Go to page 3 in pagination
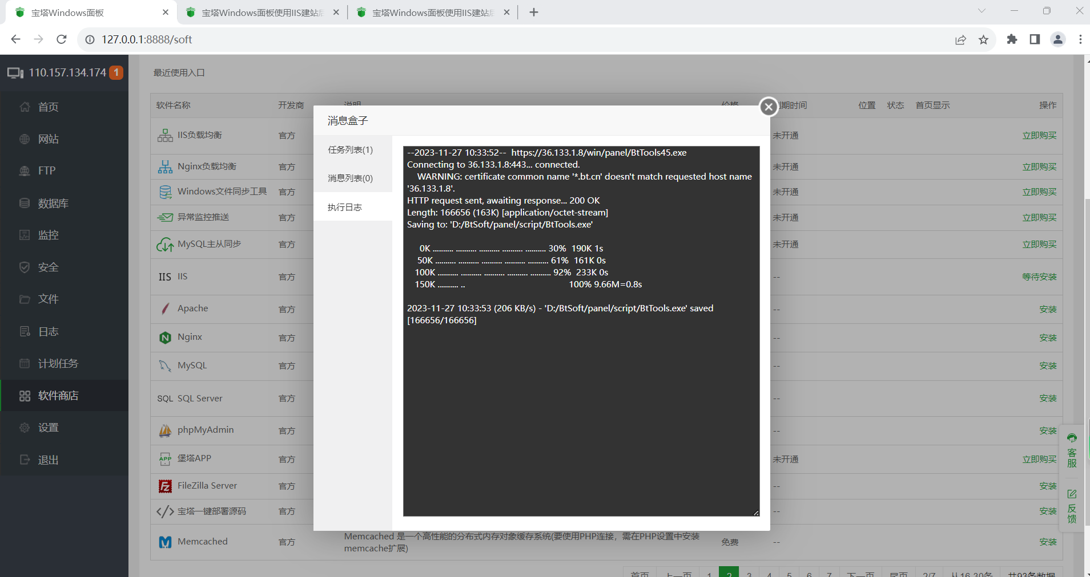This screenshot has height=577, width=1090. [749, 572]
